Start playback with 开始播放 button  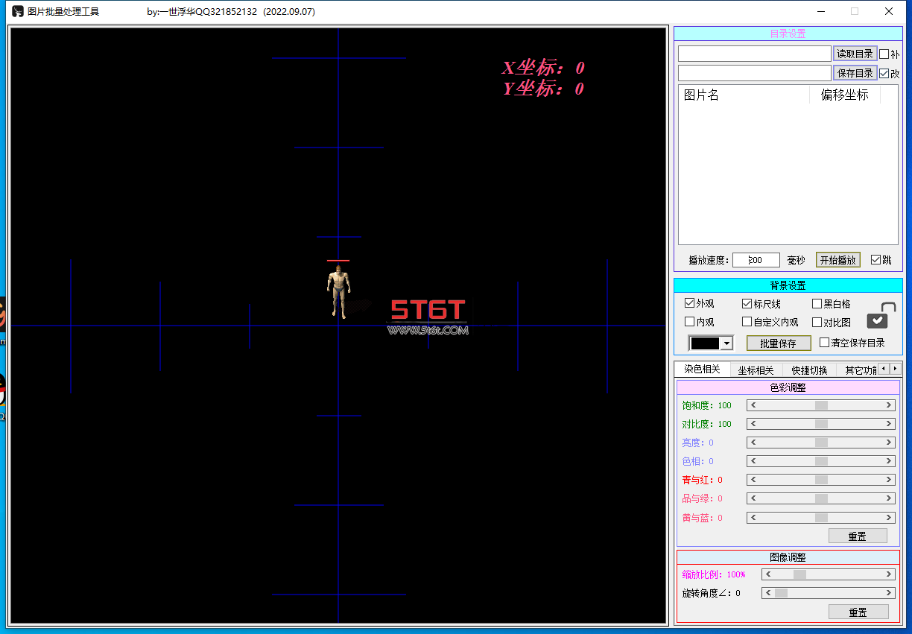[x=837, y=259]
